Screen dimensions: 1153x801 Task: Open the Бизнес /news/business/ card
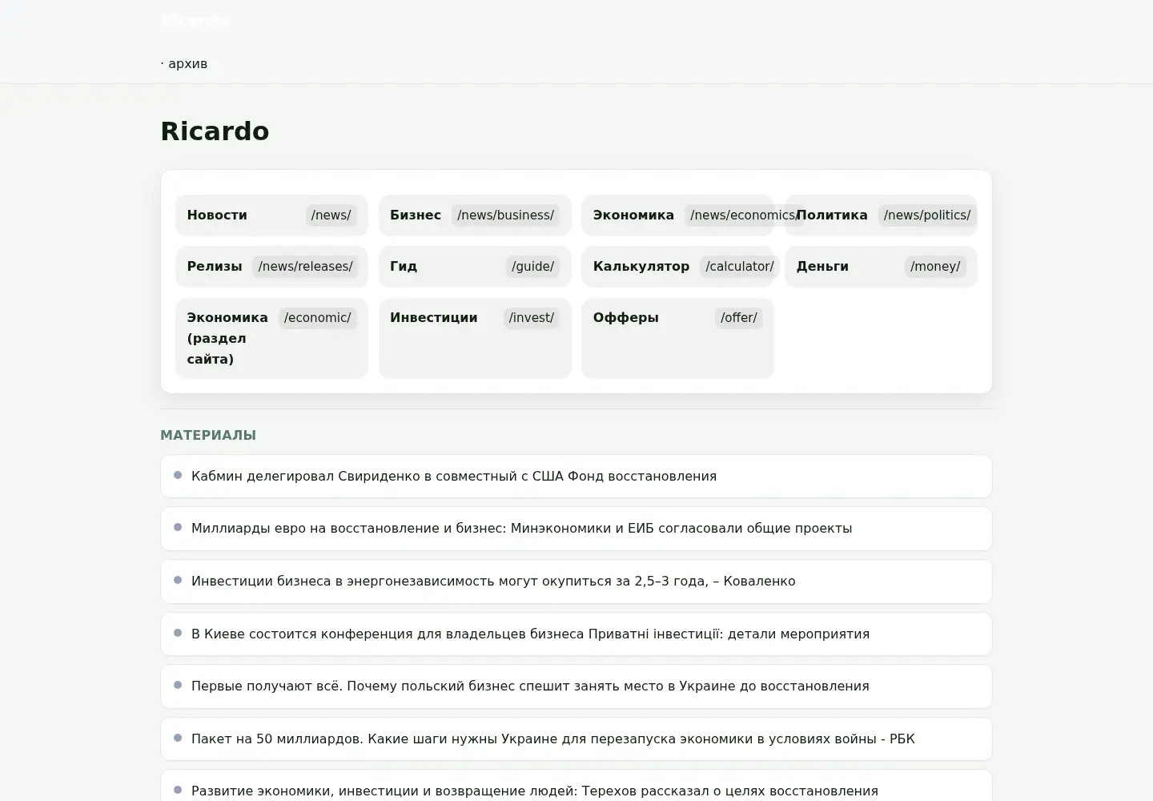[x=475, y=215]
